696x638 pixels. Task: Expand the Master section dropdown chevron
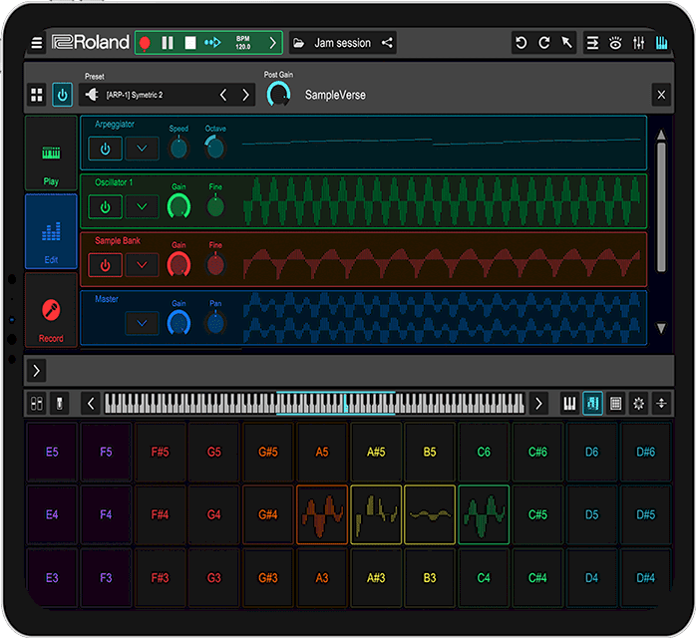click(142, 322)
